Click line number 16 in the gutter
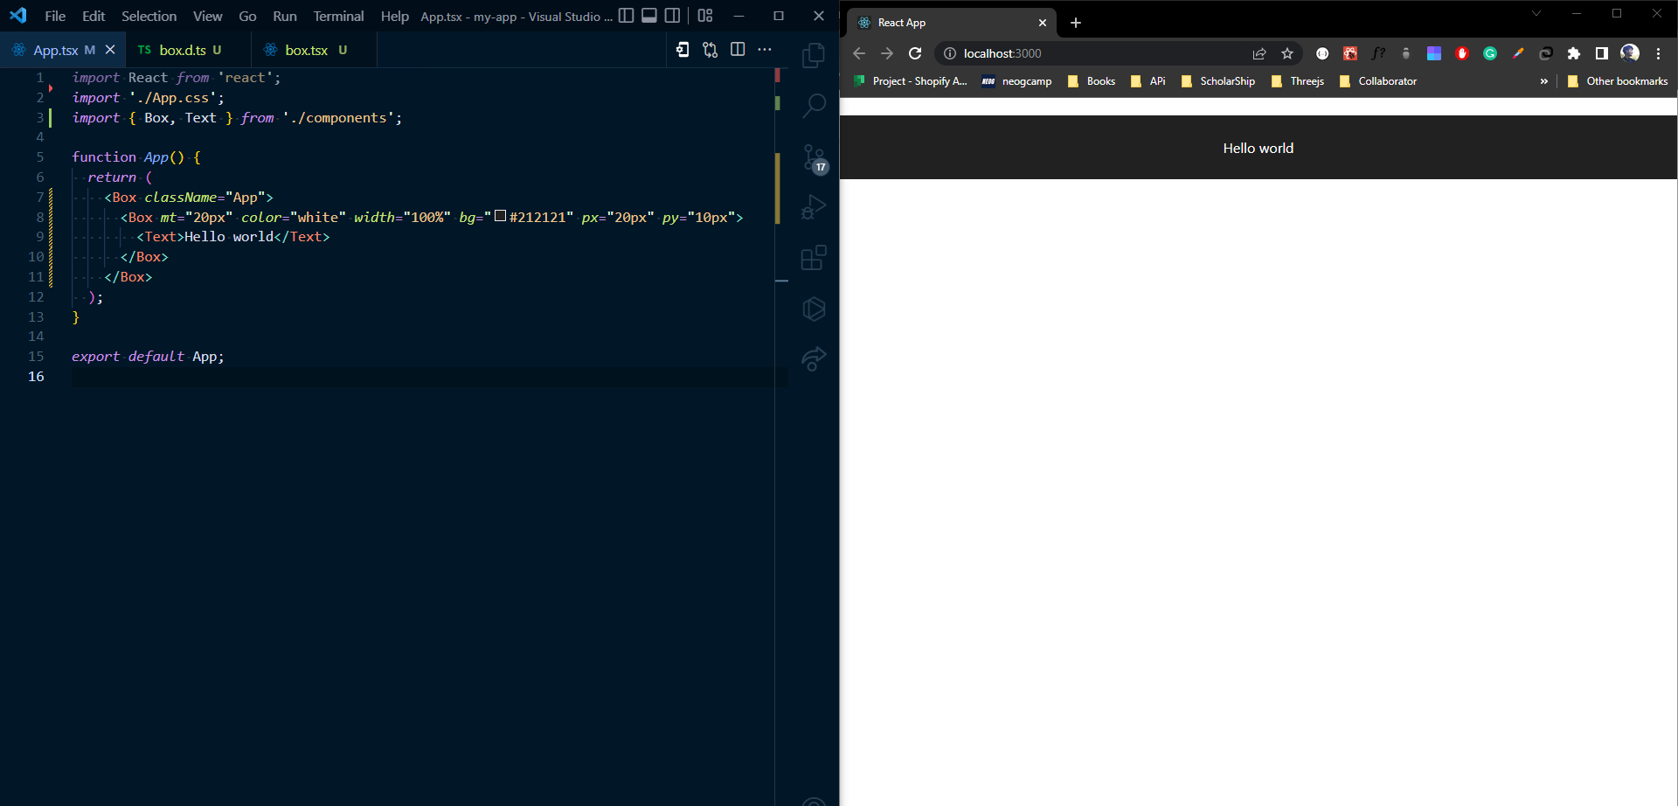Screen dimensions: 1678x806 click(x=36, y=377)
